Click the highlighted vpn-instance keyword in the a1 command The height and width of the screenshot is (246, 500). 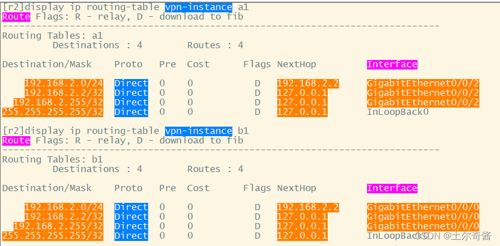[x=198, y=7]
